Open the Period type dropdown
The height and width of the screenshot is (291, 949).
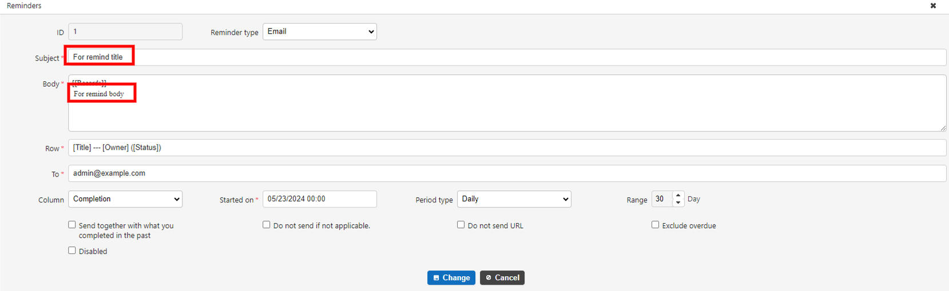pos(514,199)
